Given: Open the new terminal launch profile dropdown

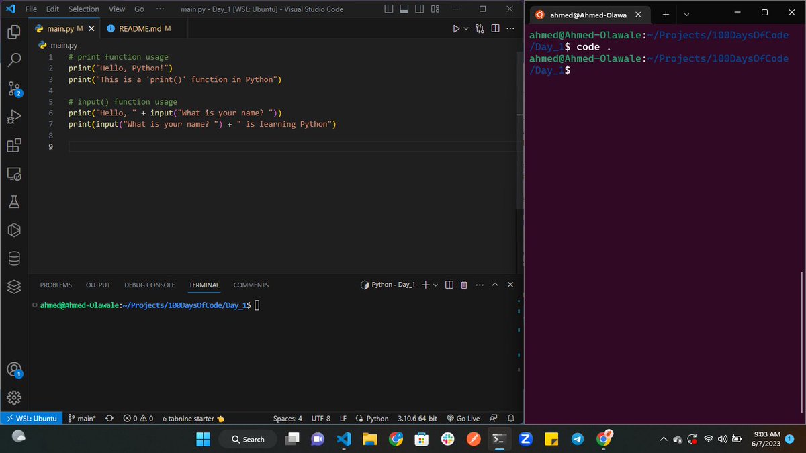Looking at the screenshot, I should tap(435, 285).
